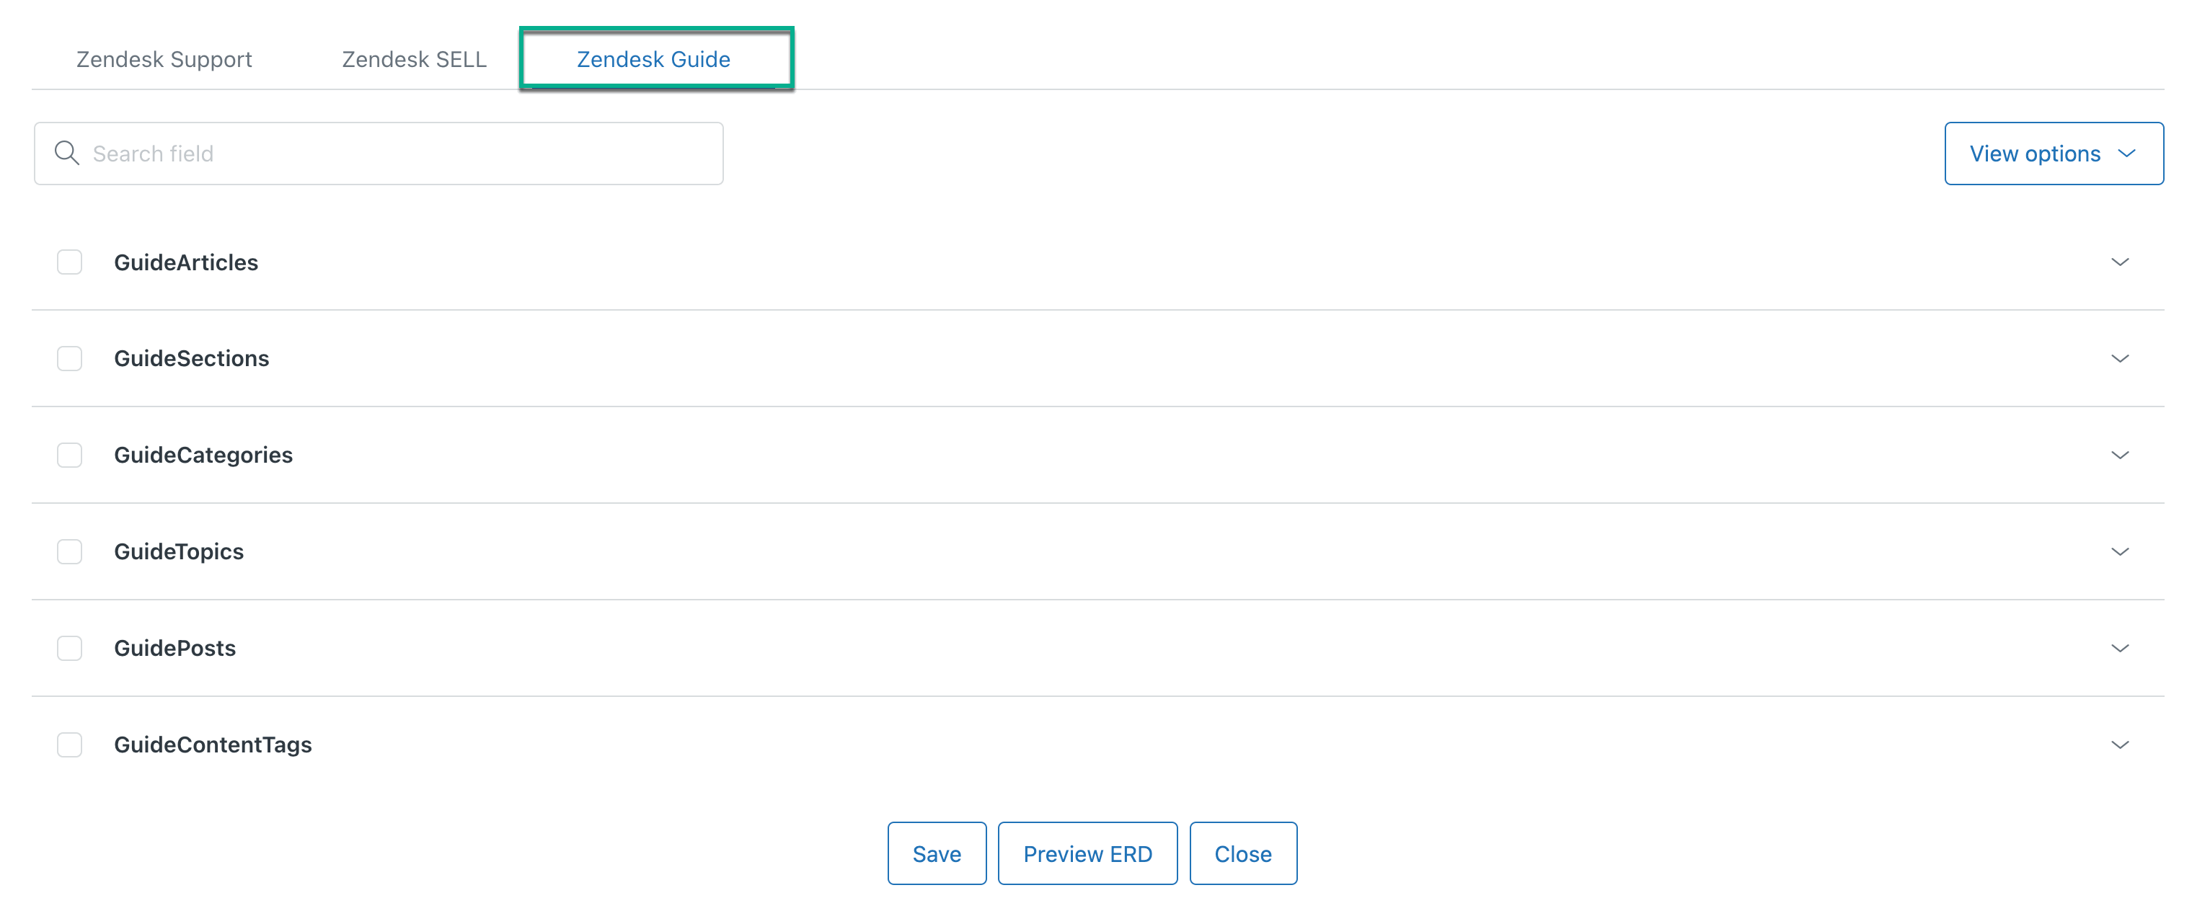The width and height of the screenshot is (2192, 911).
Task: Click the Close button
Action: 1243,853
